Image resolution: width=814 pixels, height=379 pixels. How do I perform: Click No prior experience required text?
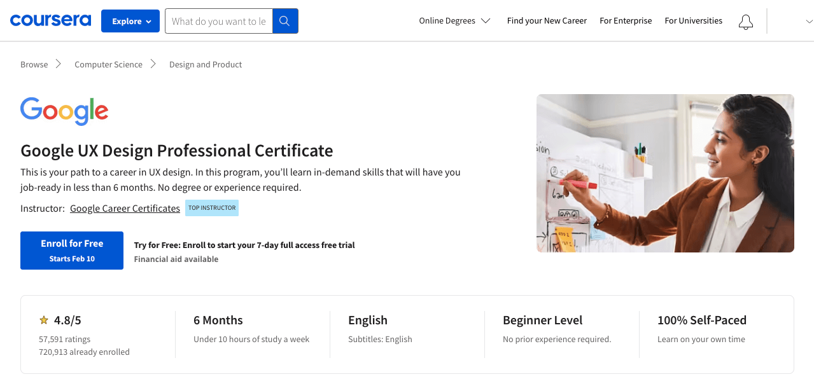click(557, 340)
